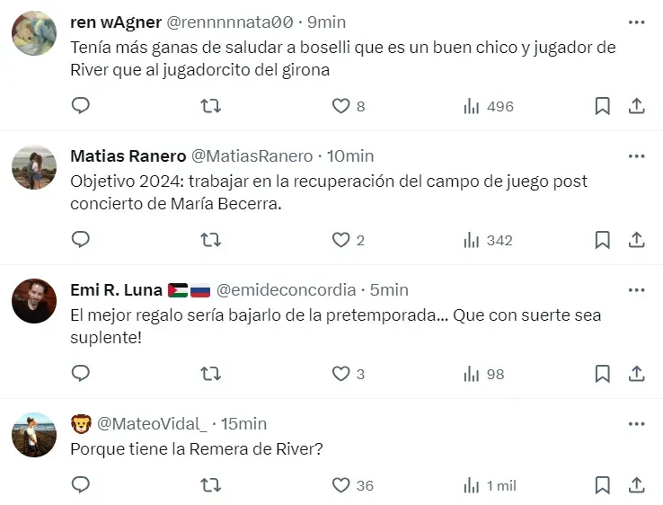The image size is (663, 505).
Task: Open more options on Emi R. Luna's tweet
Action: [x=636, y=289]
